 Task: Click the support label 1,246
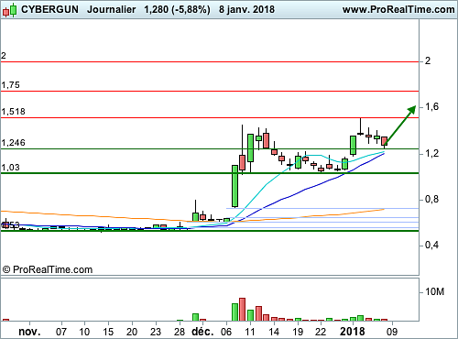[13, 143]
